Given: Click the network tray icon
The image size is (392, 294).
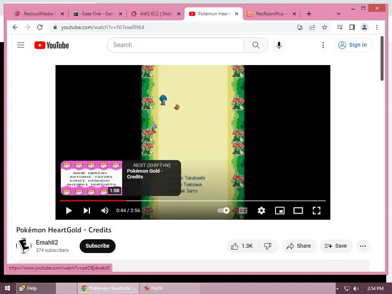Looking at the screenshot, I should pyautogui.click(x=346, y=289).
